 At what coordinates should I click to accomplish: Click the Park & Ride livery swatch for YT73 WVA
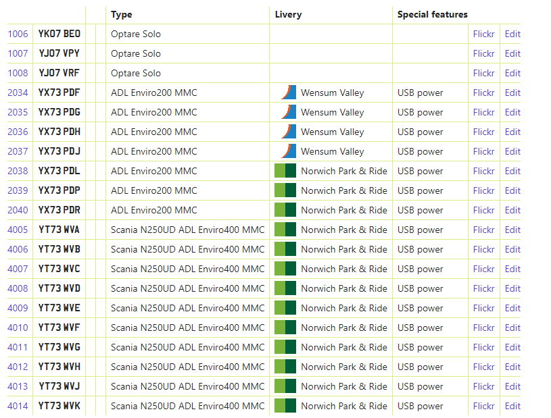(285, 230)
